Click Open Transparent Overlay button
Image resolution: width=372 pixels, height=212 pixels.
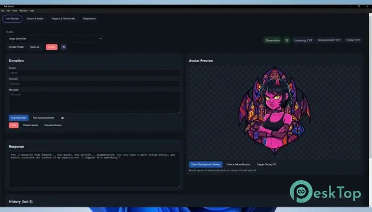(x=206, y=164)
